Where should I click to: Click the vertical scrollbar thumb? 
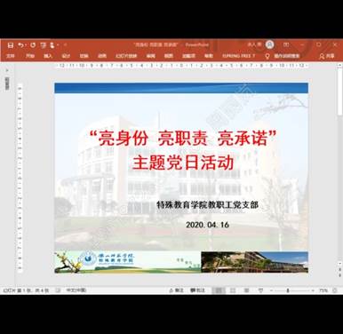[x=339, y=92]
